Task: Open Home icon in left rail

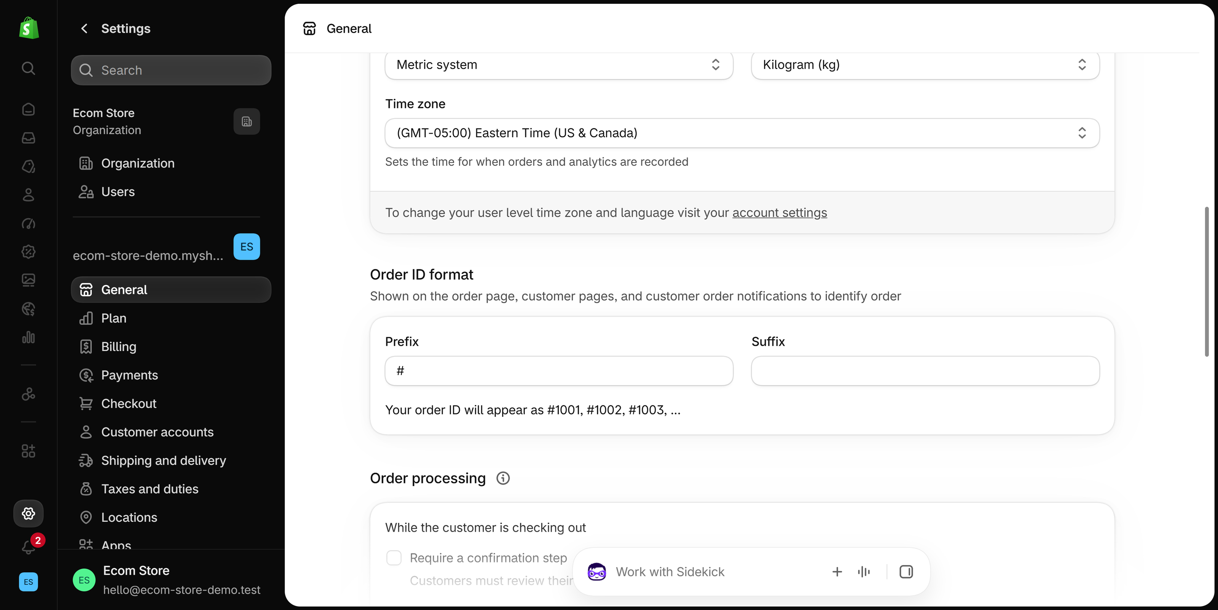Action: tap(29, 109)
